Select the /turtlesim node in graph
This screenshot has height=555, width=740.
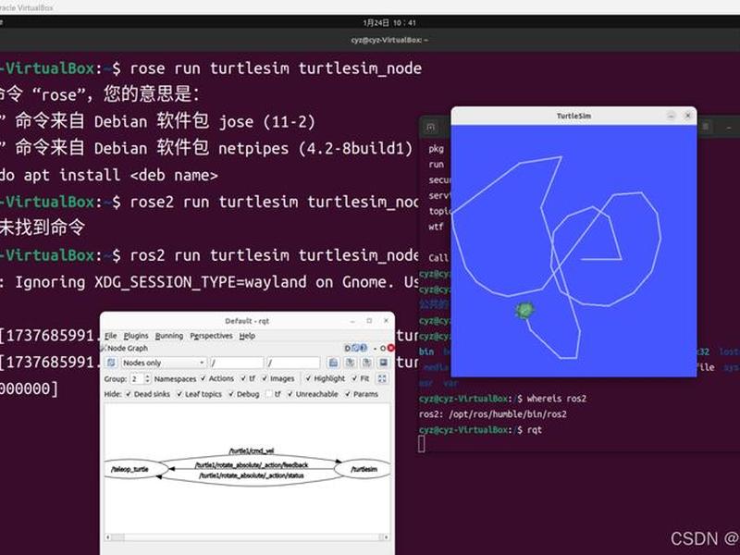[x=363, y=469]
